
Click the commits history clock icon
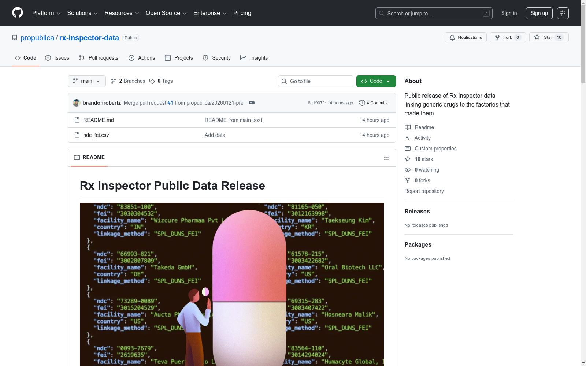[362, 103]
